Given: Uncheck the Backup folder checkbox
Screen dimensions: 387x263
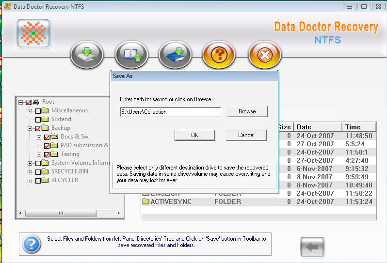Looking at the screenshot, I should coord(38,128).
